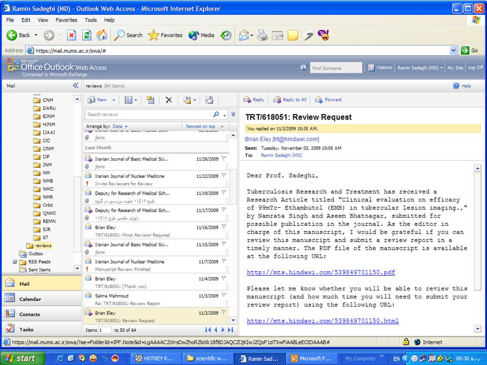487x365 pixels.
Task: Toggle flag on Salma Mahmoud message
Action: coord(224,296)
